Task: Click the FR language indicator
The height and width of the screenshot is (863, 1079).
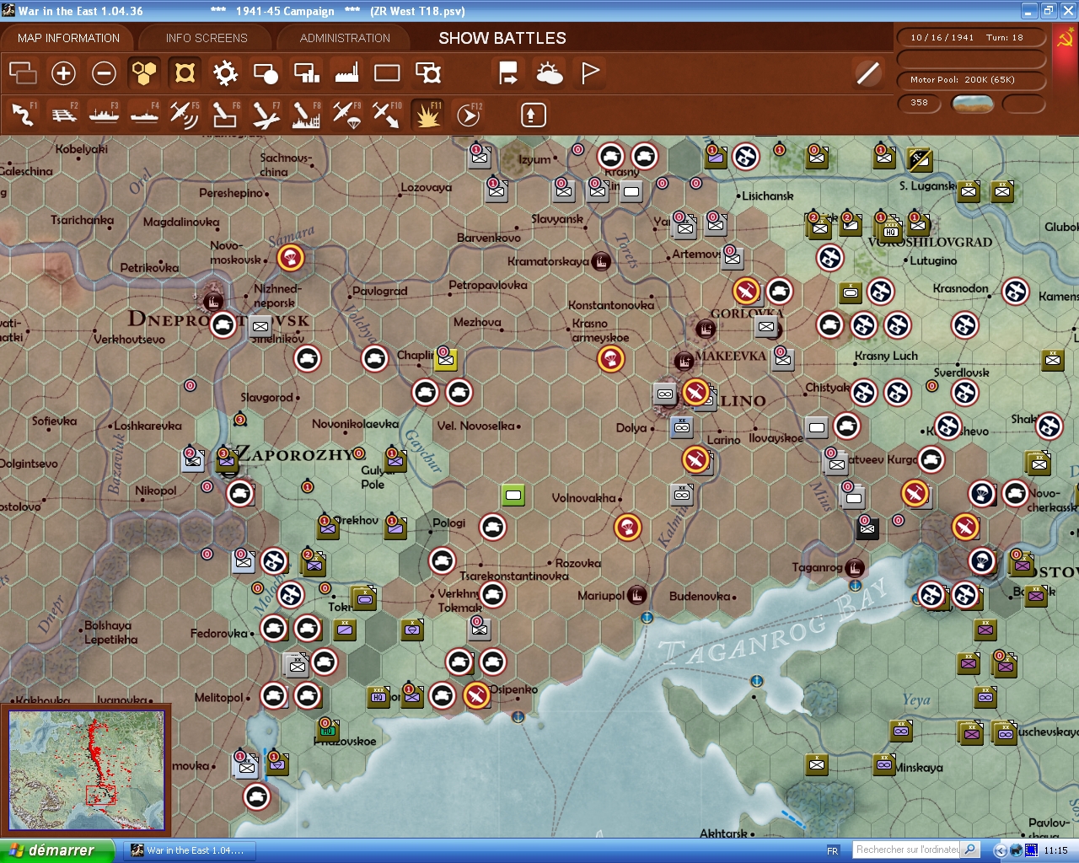Action: 833,850
